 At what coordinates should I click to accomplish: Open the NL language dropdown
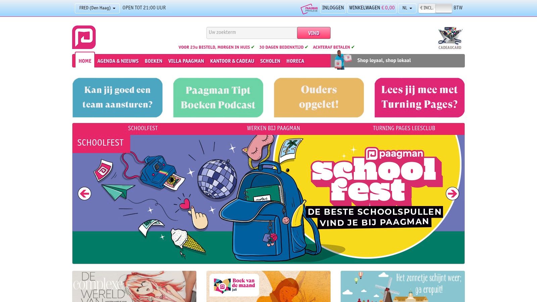407,8
